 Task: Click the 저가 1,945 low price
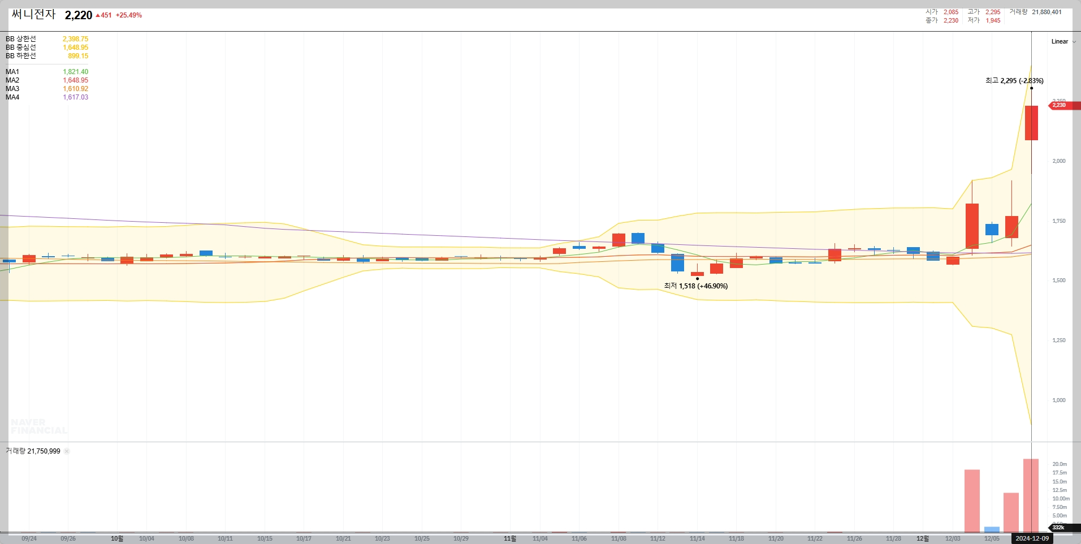pos(984,20)
